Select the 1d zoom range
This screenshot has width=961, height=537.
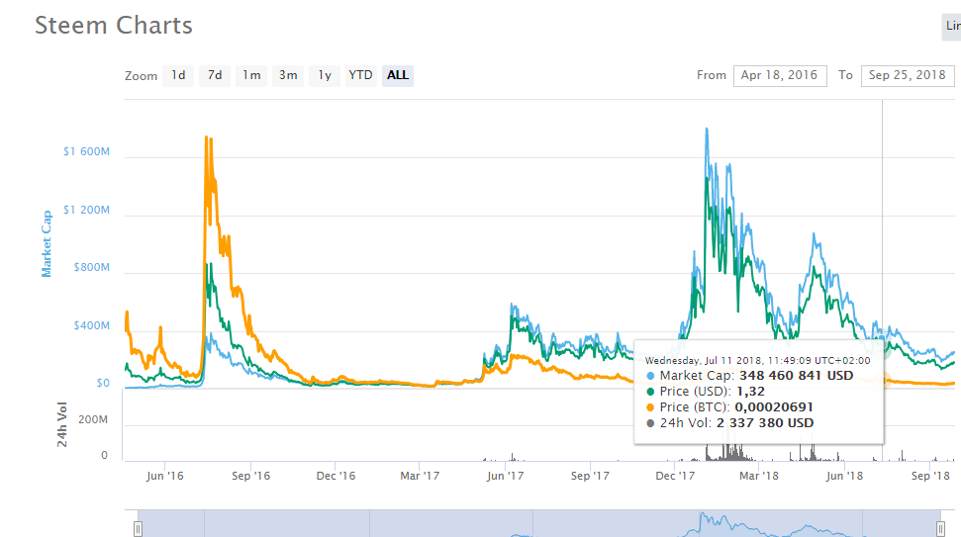(x=178, y=75)
